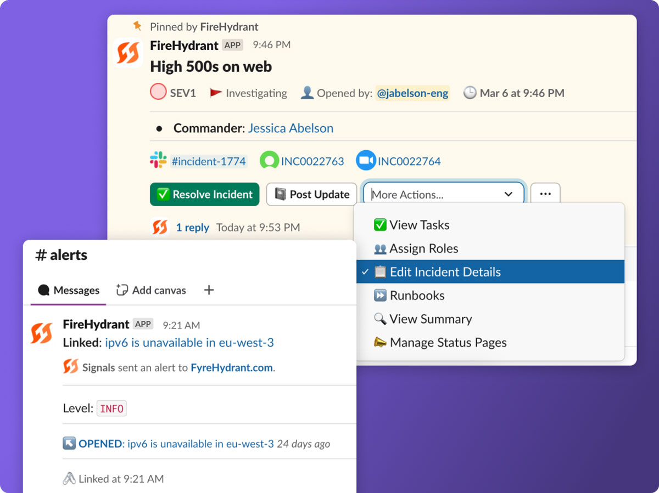Choose Manage Status Pages entry
659x493 pixels.
[x=490, y=343]
